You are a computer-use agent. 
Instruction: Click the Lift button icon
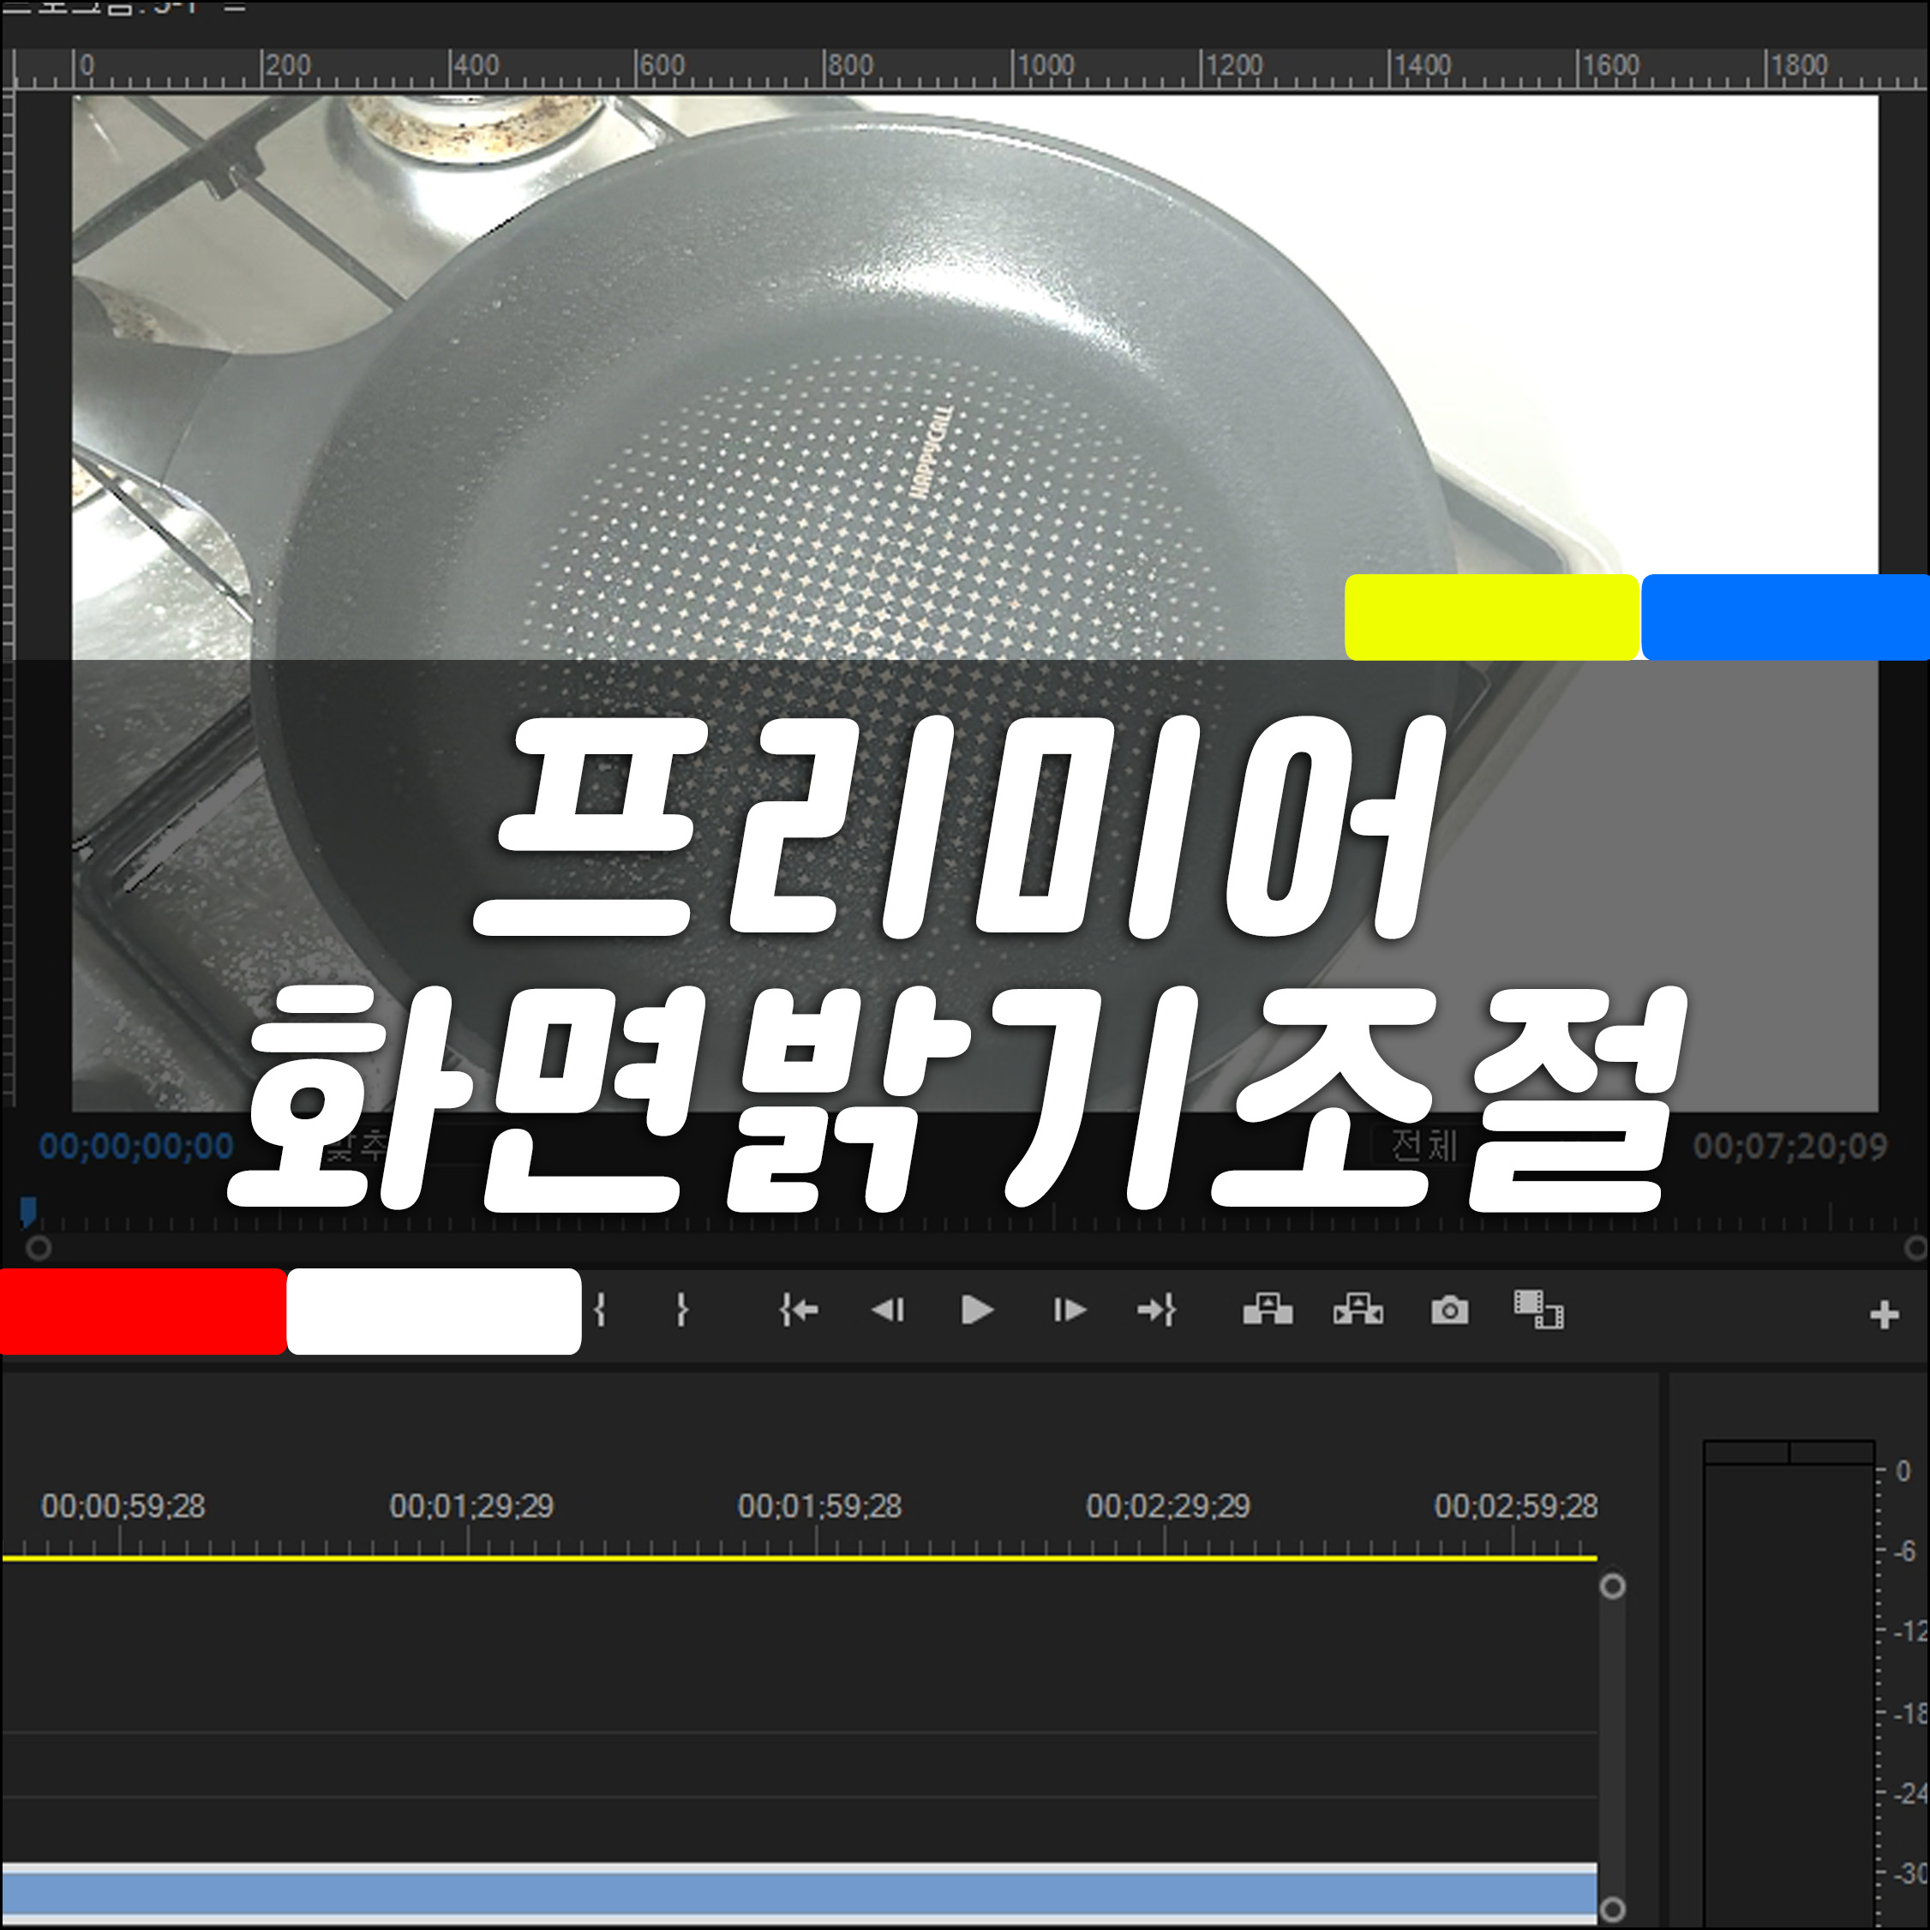click(x=1268, y=1310)
